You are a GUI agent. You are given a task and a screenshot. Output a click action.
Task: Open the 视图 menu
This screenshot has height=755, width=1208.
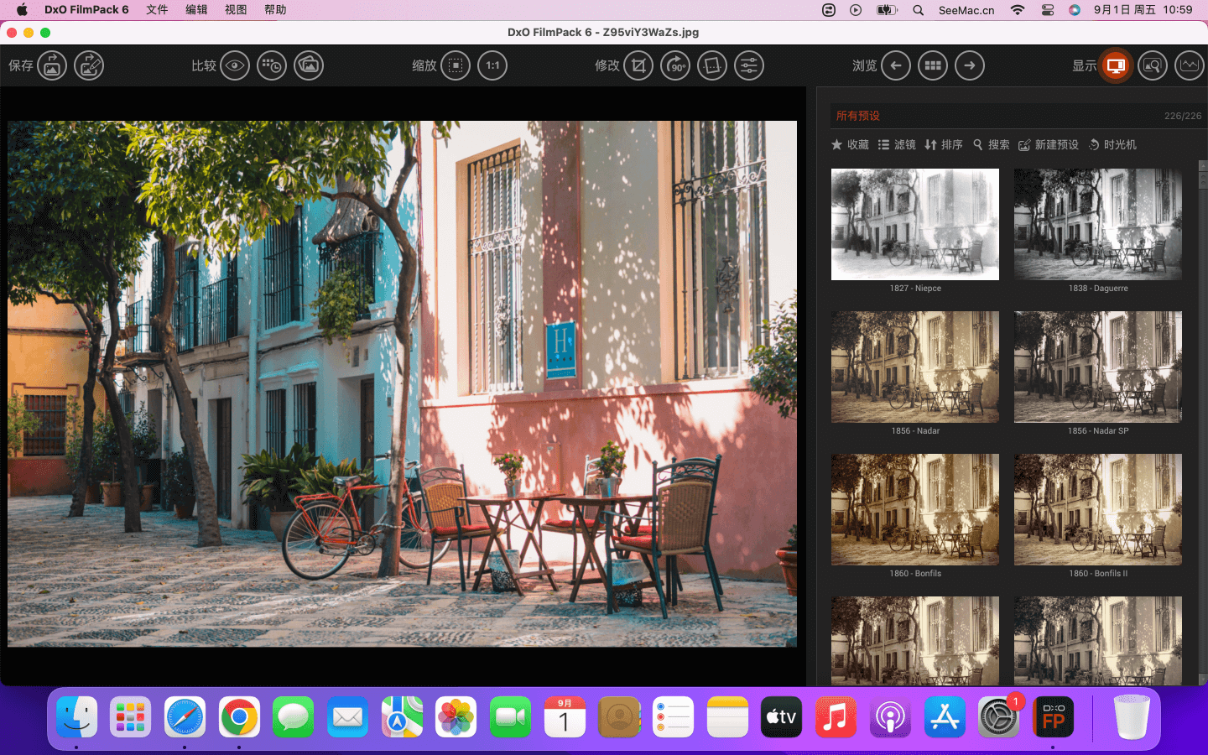236,10
